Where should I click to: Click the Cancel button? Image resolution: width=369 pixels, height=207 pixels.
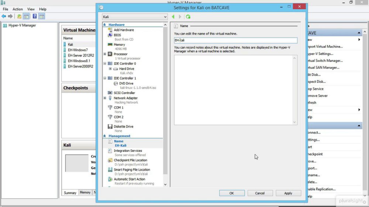pyautogui.click(x=260, y=193)
